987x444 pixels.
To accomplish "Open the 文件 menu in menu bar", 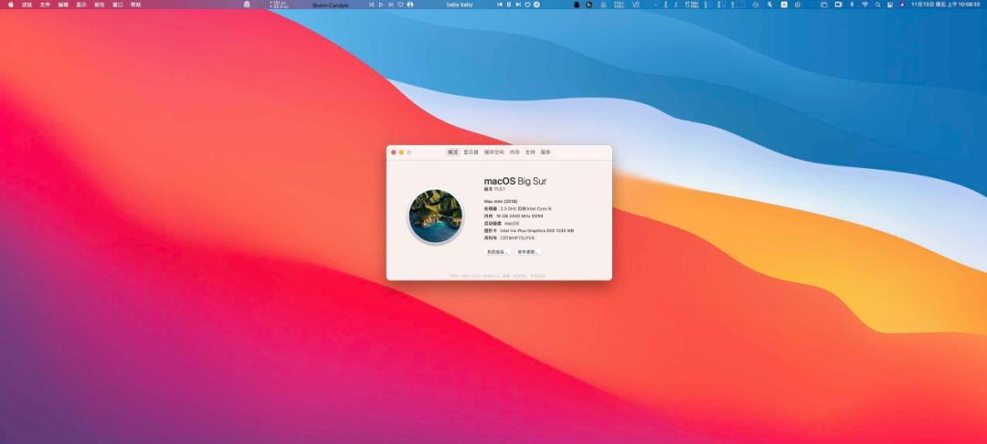I will (46, 5).
